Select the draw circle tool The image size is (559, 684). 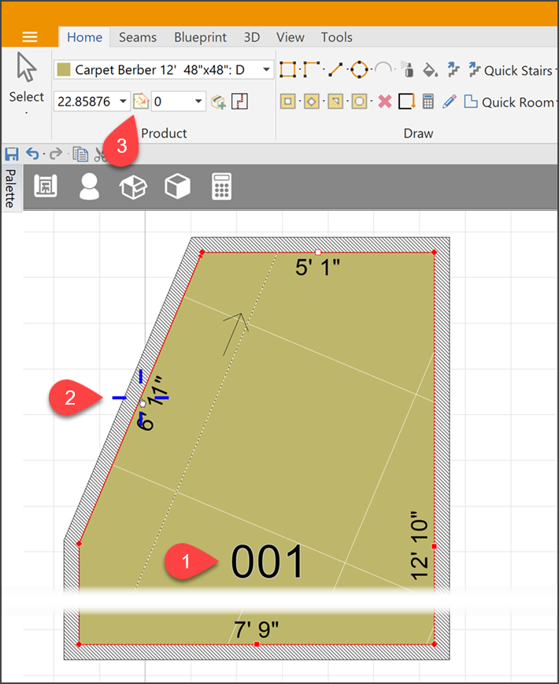[x=359, y=69]
